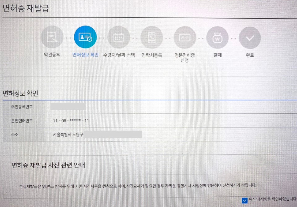
Task: Click the 수령지/날짜 선택 step label
Action: pyautogui.click(x=119, y=55)
